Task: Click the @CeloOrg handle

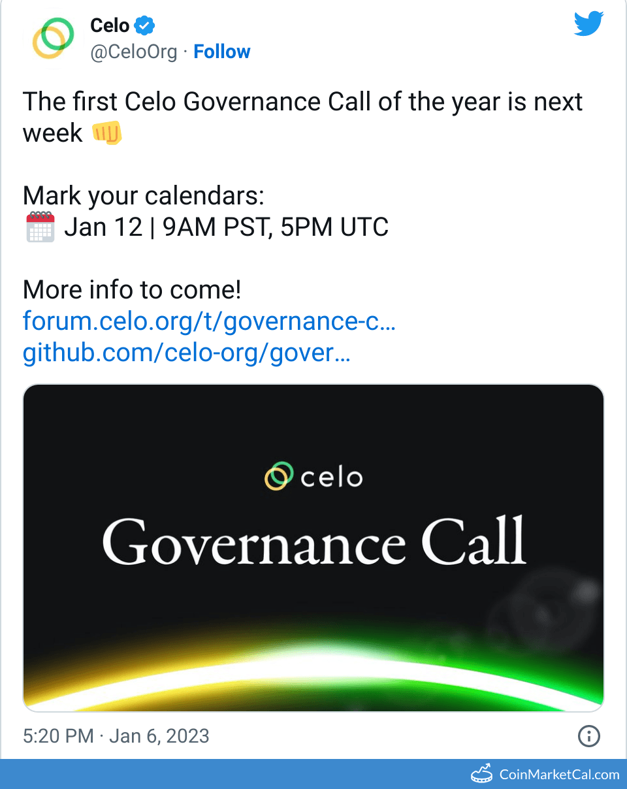Action: [134, 52]
